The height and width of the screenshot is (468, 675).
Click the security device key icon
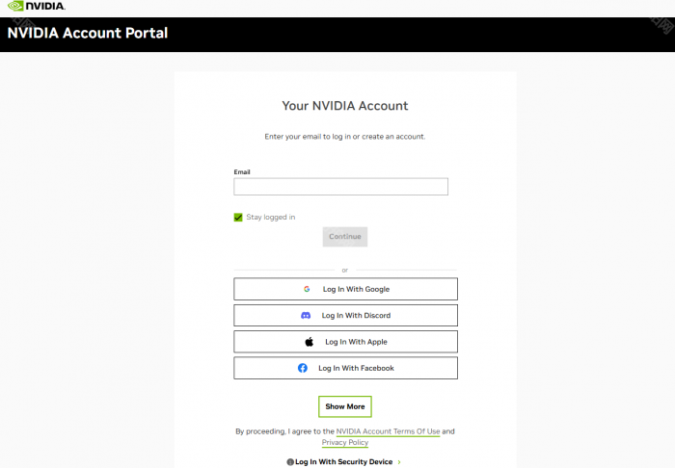pyautogui.click(x=290, y=462)
